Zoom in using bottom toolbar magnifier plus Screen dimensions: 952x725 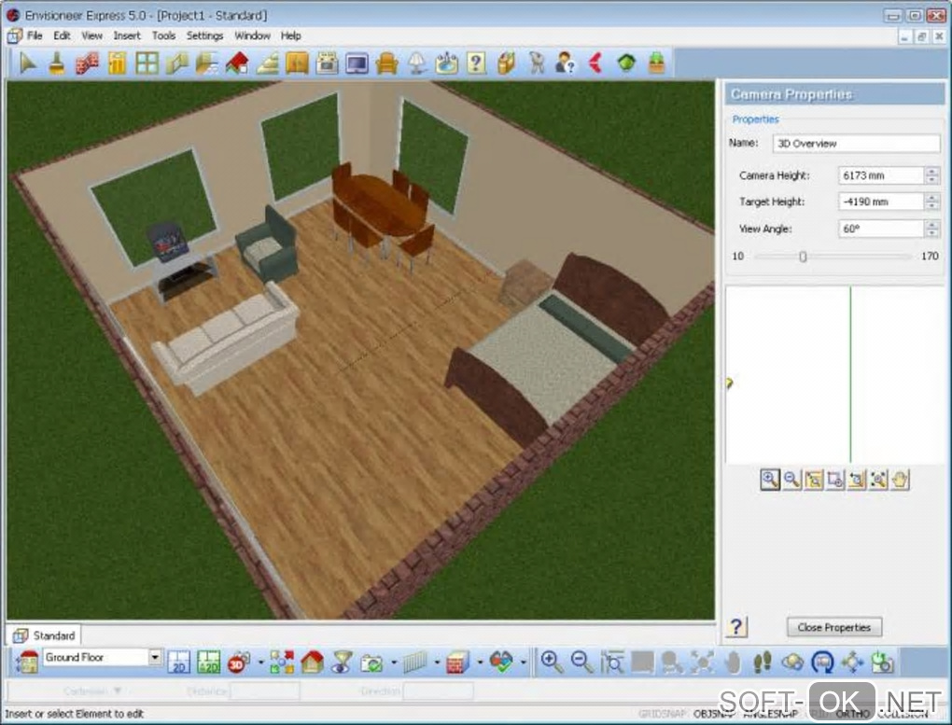pyautogui.click(x=552, y=662)
